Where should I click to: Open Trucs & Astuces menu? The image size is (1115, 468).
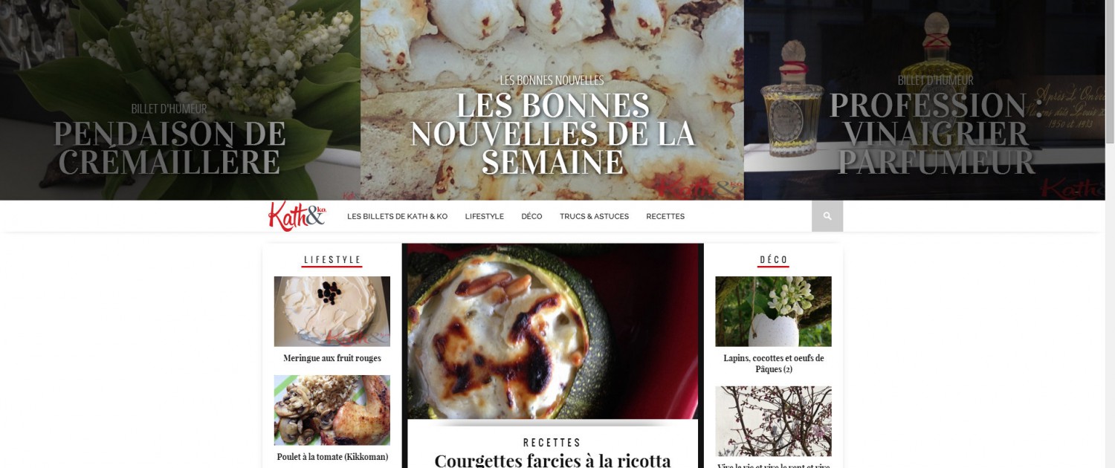pos(594,217)
